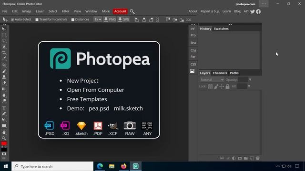Select the Rectangle shape tool
The height and width of the screenshot is (171, 305).
click(4, 125)
